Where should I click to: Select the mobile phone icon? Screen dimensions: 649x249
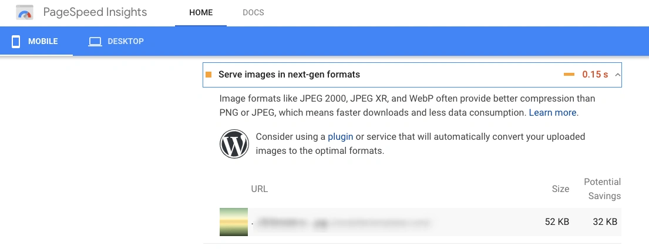tap(16, 42)
